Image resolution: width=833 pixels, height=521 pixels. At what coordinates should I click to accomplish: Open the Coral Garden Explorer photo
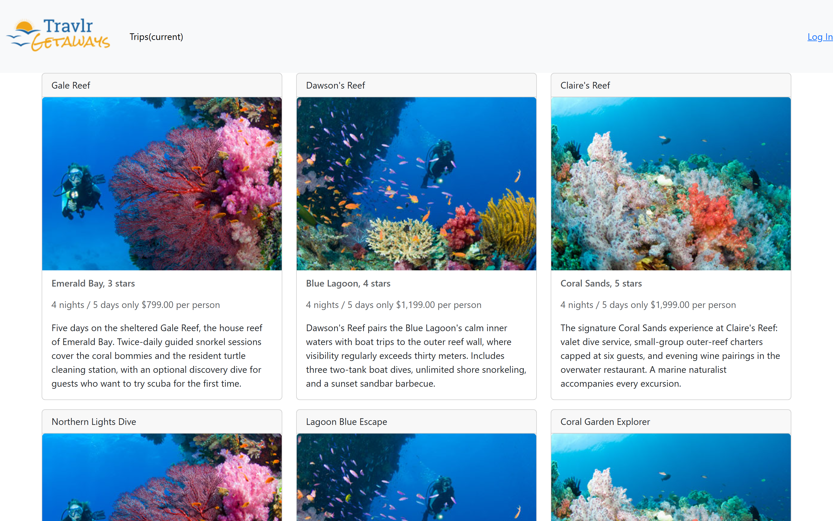[x=670, y=477]
